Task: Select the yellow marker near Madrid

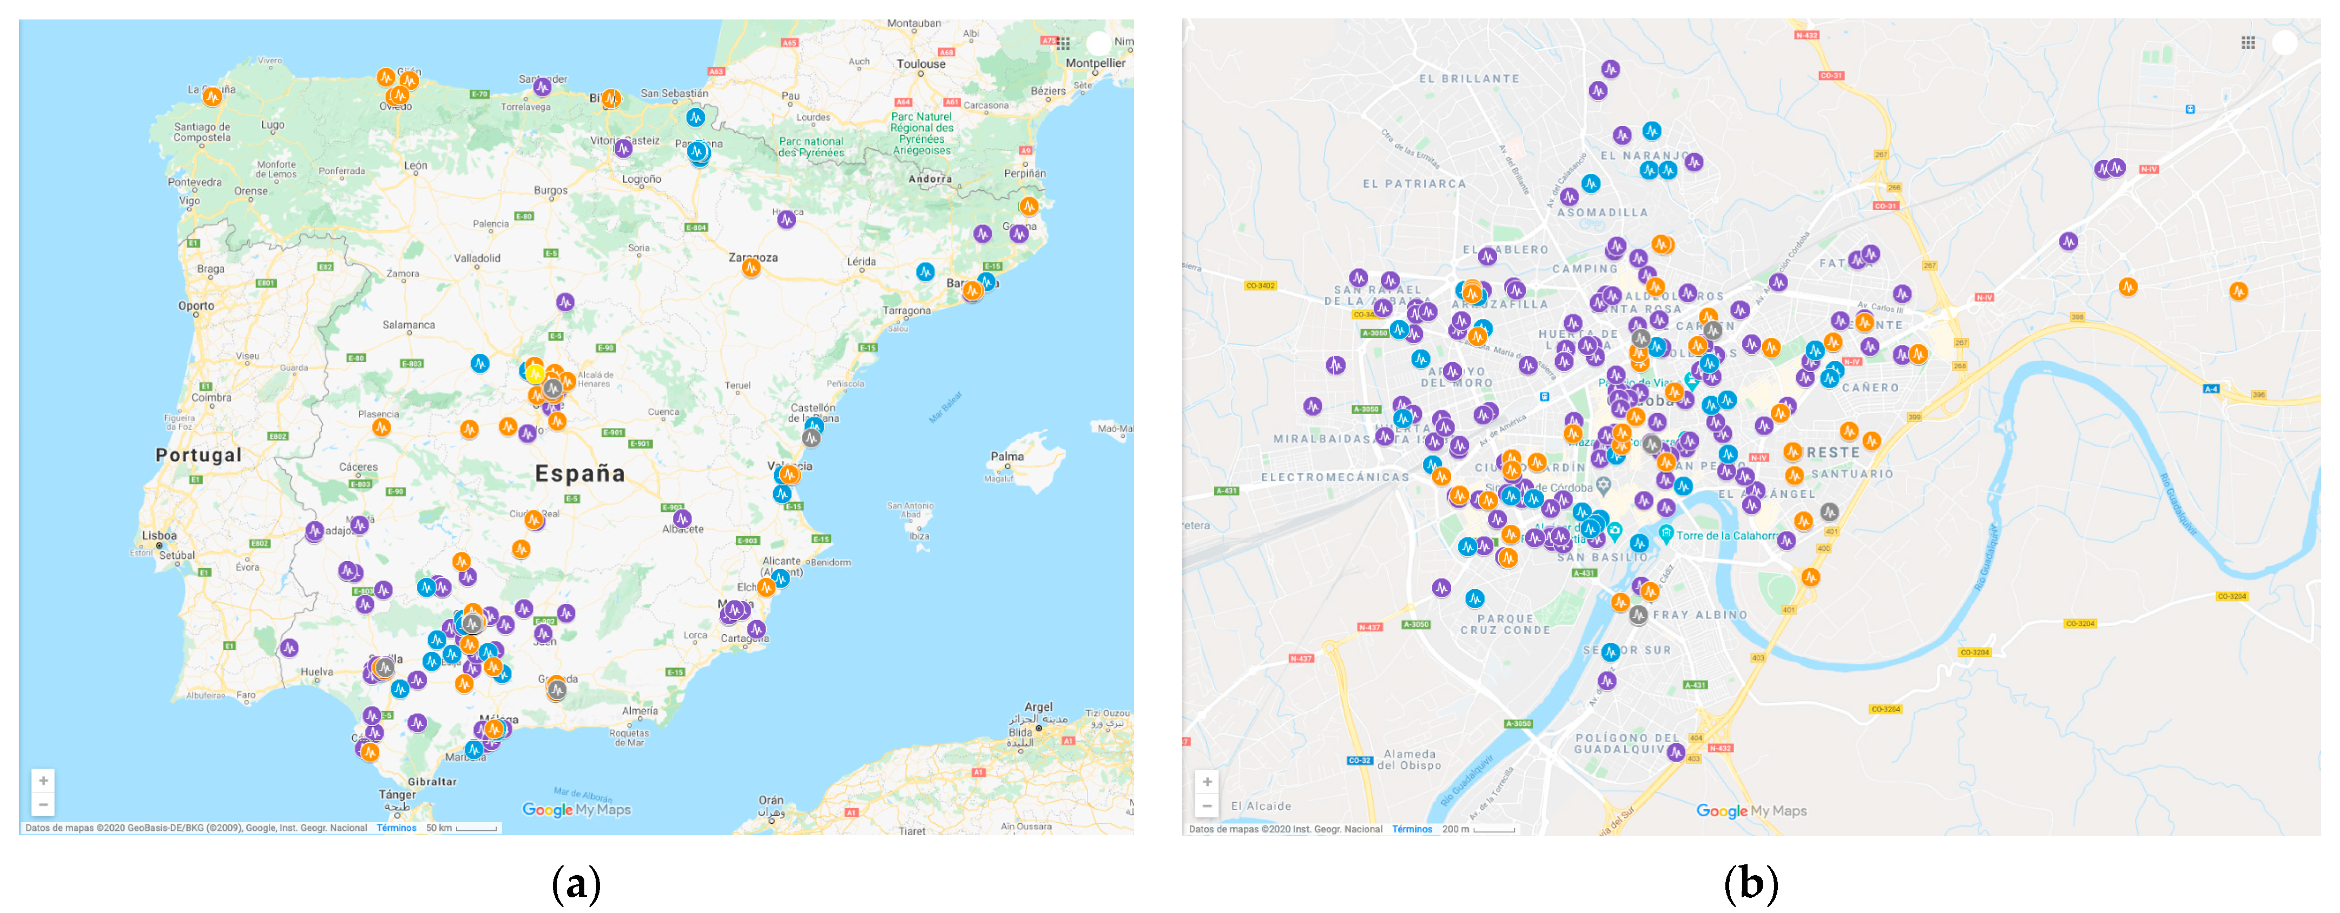Action: point(535,374)
